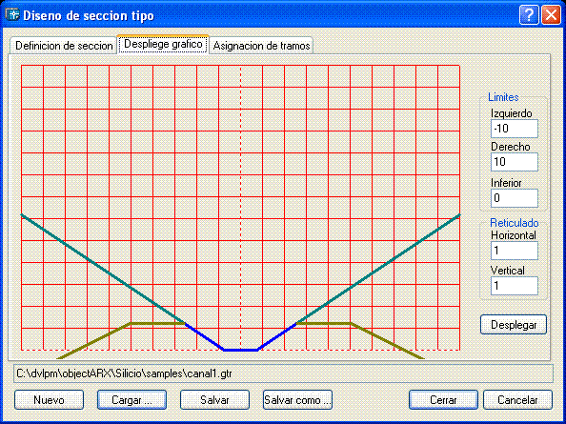Click the Izquierdo limit input field
Viewport: 566px width, 424px height.
pos(514,129)
